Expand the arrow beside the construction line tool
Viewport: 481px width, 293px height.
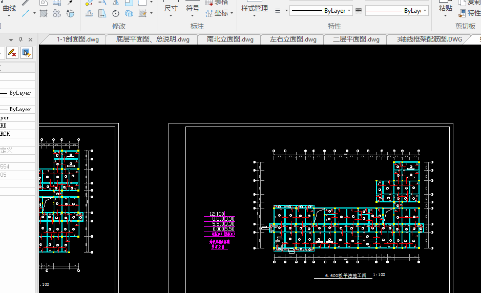pos(34,13)
